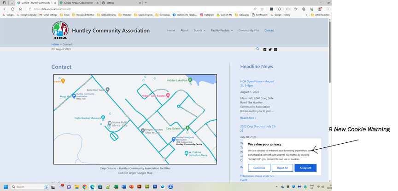Click the Accept All cookies button

coord(305,168)
